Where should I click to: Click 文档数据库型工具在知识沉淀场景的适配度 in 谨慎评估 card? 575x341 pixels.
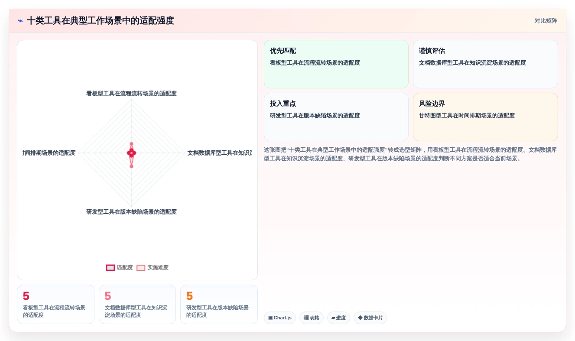pos(472,63)
